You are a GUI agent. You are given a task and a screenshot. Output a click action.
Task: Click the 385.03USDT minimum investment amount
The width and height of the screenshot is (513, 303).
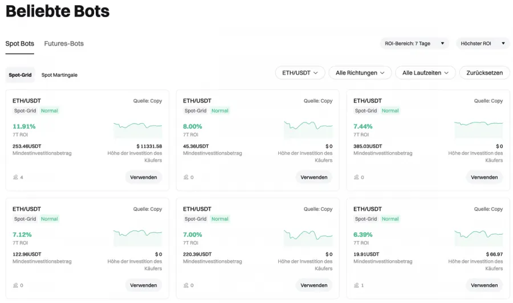[x=368, y=146]
